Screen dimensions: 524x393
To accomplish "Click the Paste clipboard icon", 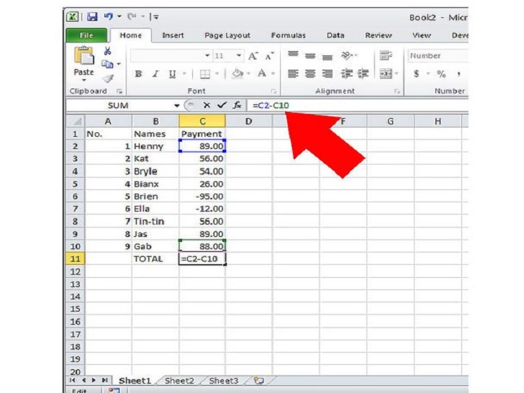I will (x=84, y=55).
